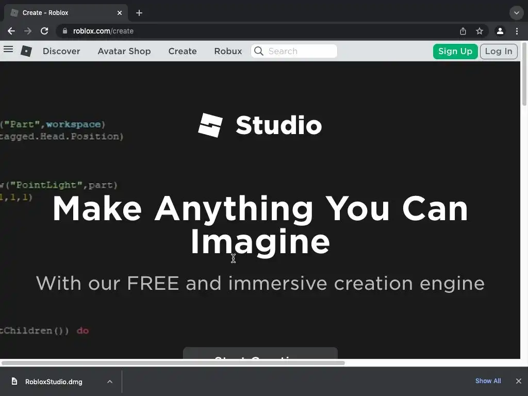Click 'With our FREE and immersive' subtitle
528x396 pixels.
point(260,283)
